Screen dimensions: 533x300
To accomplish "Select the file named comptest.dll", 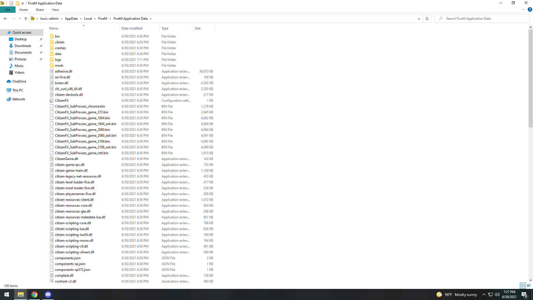I will coord(64,276).
